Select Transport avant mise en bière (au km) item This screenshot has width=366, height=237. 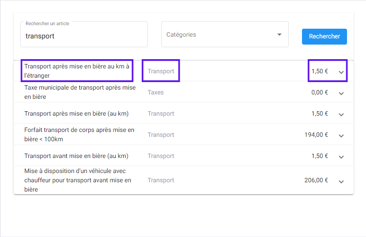coord(76,156)
